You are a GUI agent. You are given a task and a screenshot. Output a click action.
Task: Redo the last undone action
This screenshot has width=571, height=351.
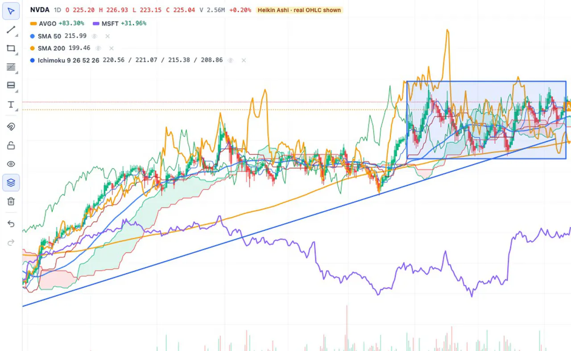(11, 242)
